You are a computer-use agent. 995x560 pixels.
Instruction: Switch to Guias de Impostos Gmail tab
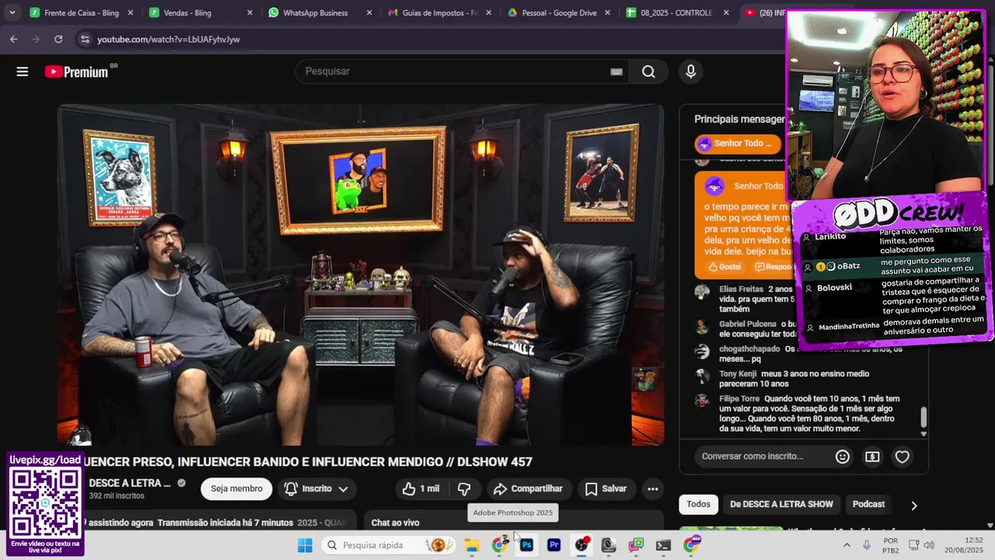tap(439, 12)
